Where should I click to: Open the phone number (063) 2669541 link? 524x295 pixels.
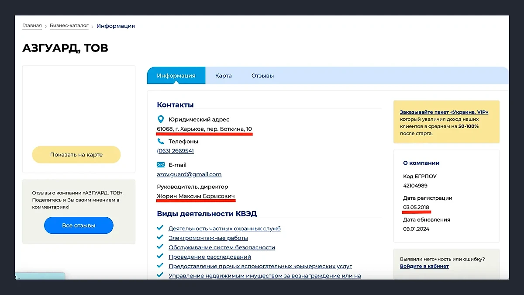coord(175,151)
